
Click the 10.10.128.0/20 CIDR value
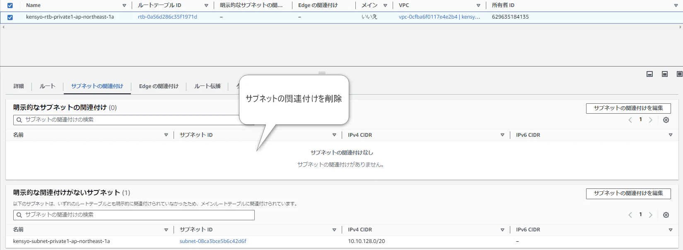click(x=366, y=241)
